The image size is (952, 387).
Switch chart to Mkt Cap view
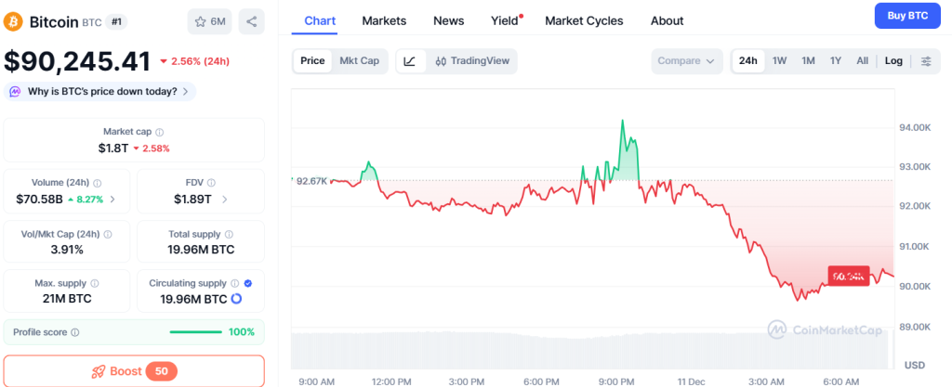pos(359,61)
